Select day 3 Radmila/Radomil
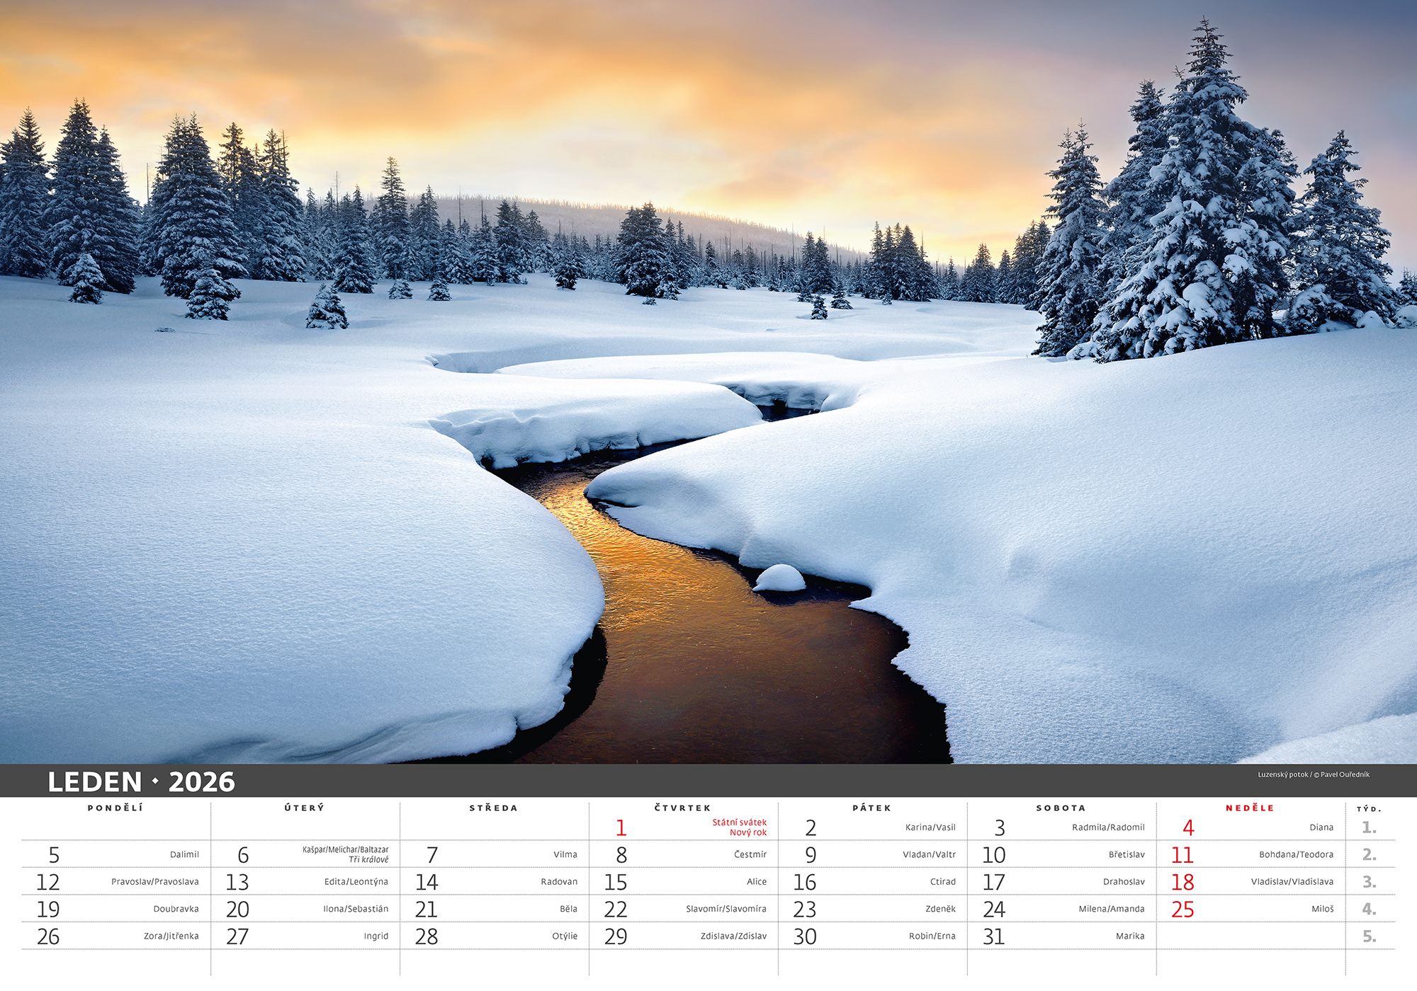1417x991 pixels. [x=1062, y=827]
